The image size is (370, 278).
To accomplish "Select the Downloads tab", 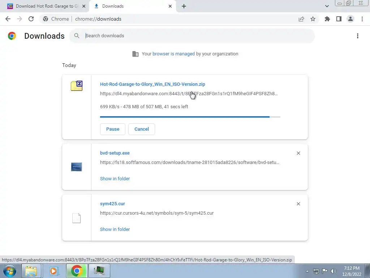I will (132, 6).
